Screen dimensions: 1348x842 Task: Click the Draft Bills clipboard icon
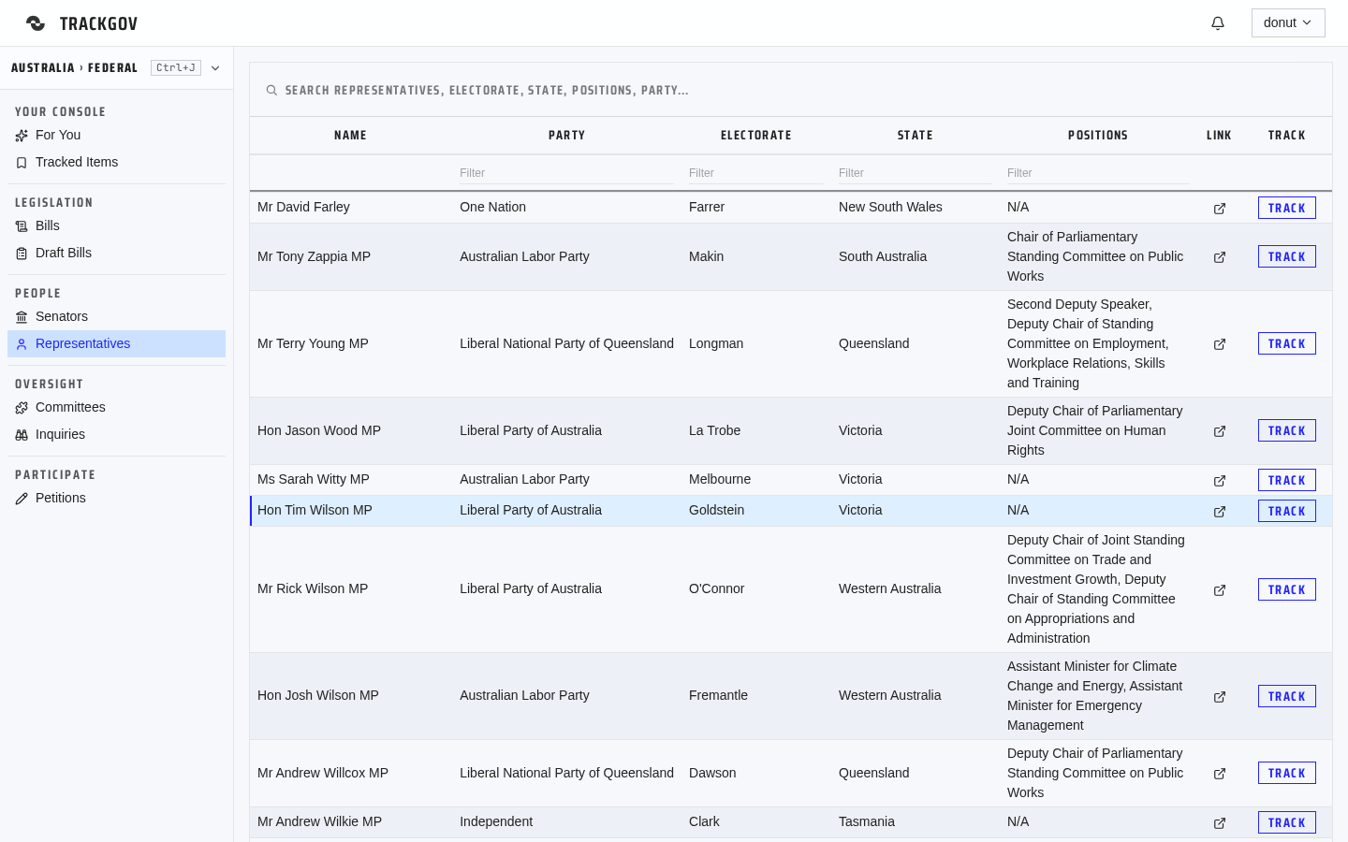[22, 254]
